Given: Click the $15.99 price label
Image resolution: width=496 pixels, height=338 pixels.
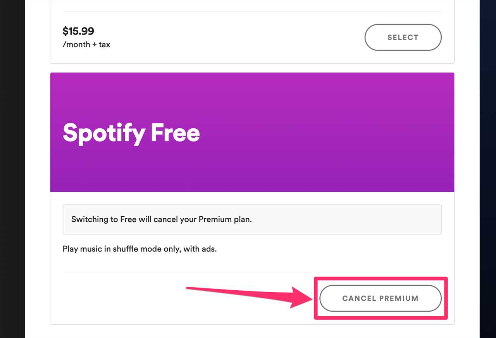Looking at the screenshot, I should click(78, 31).
